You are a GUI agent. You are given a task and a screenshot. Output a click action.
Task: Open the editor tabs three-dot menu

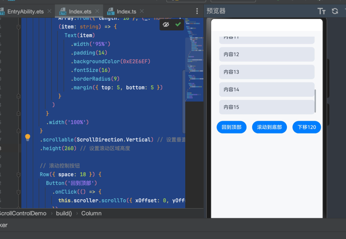197,11
